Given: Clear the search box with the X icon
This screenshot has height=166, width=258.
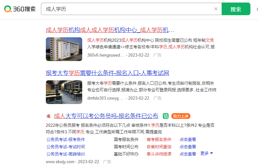Looking at the screenshot, I should [x=216, y=9].
